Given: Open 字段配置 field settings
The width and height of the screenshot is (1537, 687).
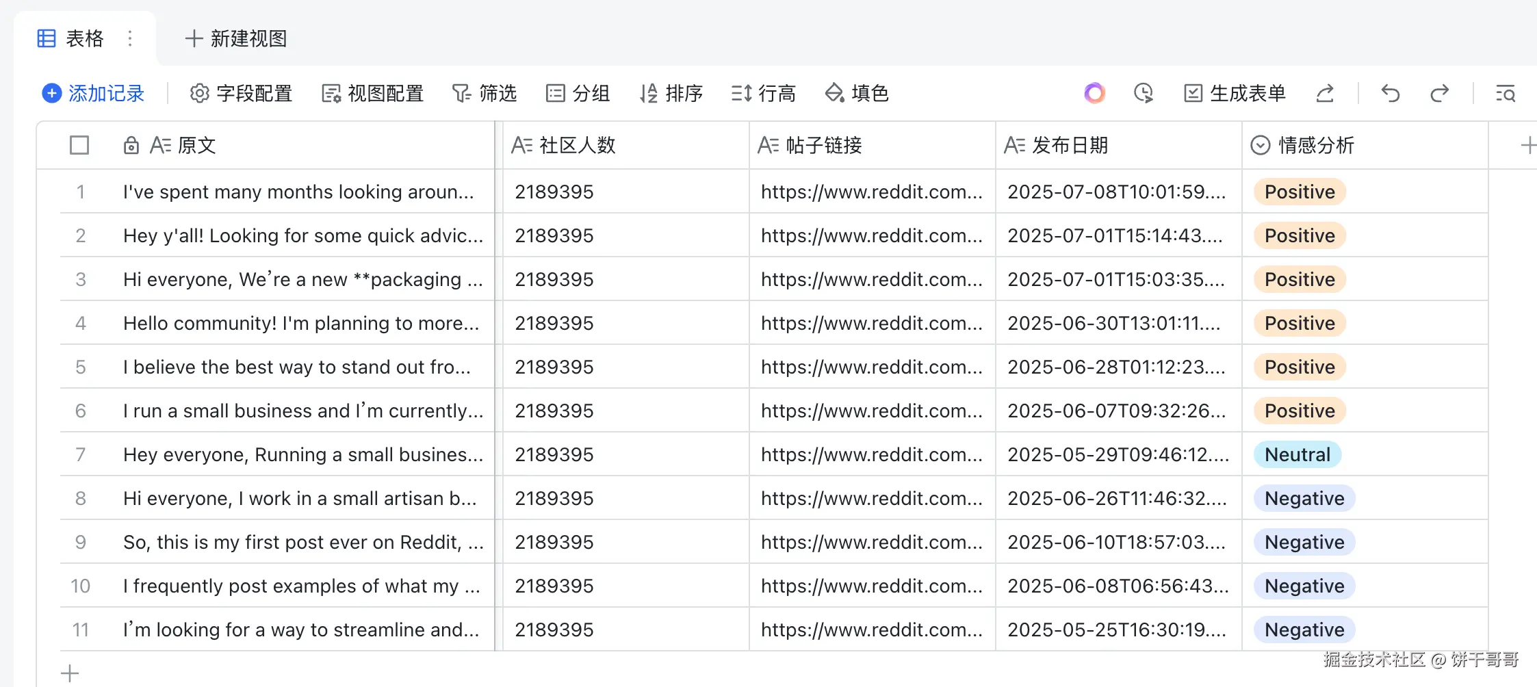Looking at the screenshot, I should [241, 93].
